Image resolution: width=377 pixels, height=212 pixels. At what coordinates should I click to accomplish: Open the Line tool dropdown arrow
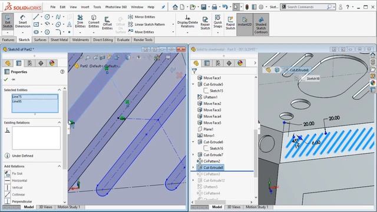(41, 17)
